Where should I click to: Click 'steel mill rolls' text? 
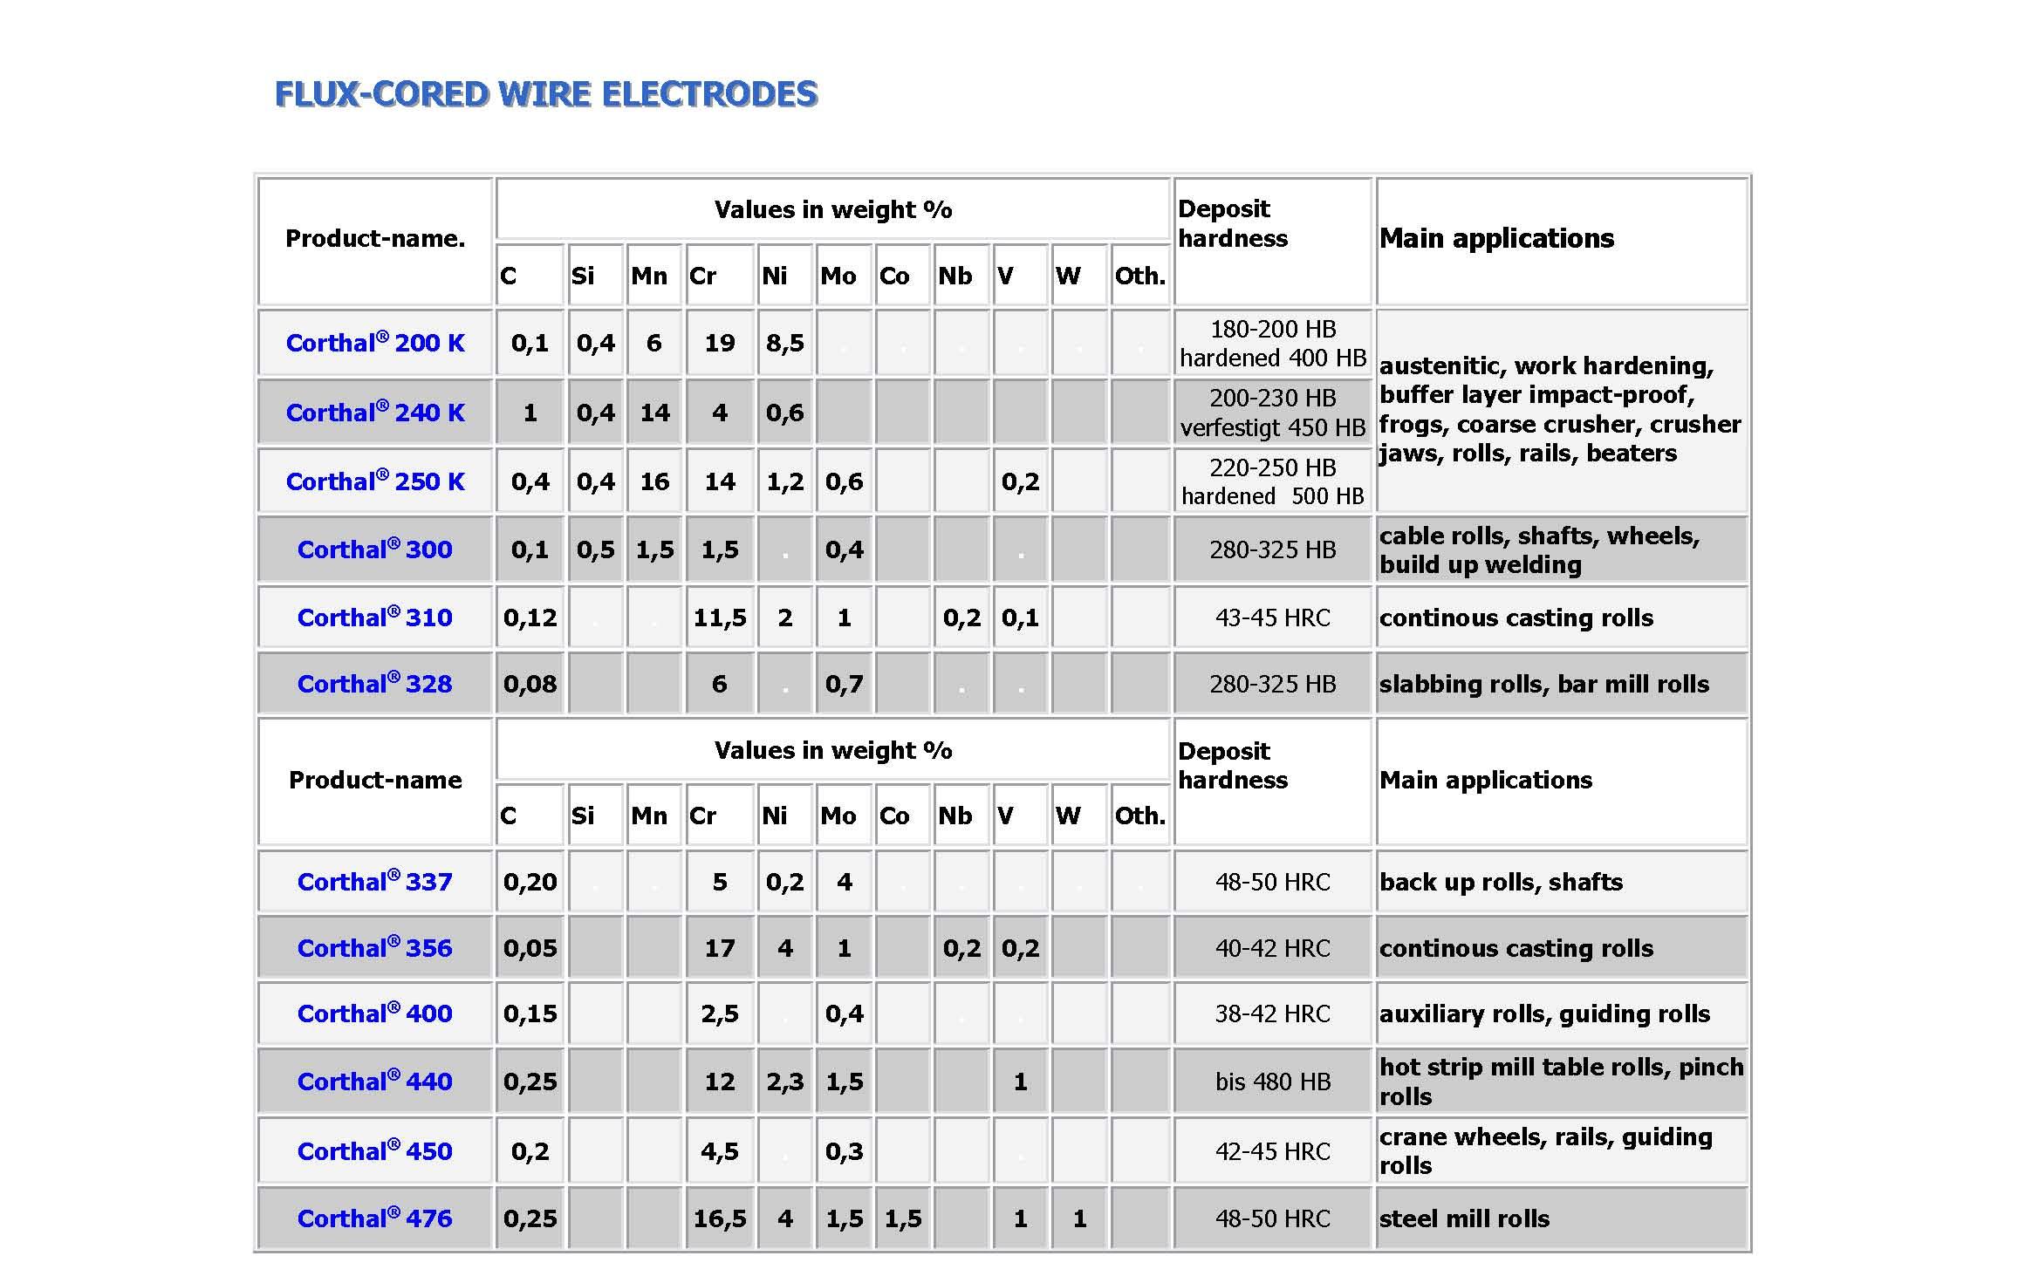tap(1464, 1218)
